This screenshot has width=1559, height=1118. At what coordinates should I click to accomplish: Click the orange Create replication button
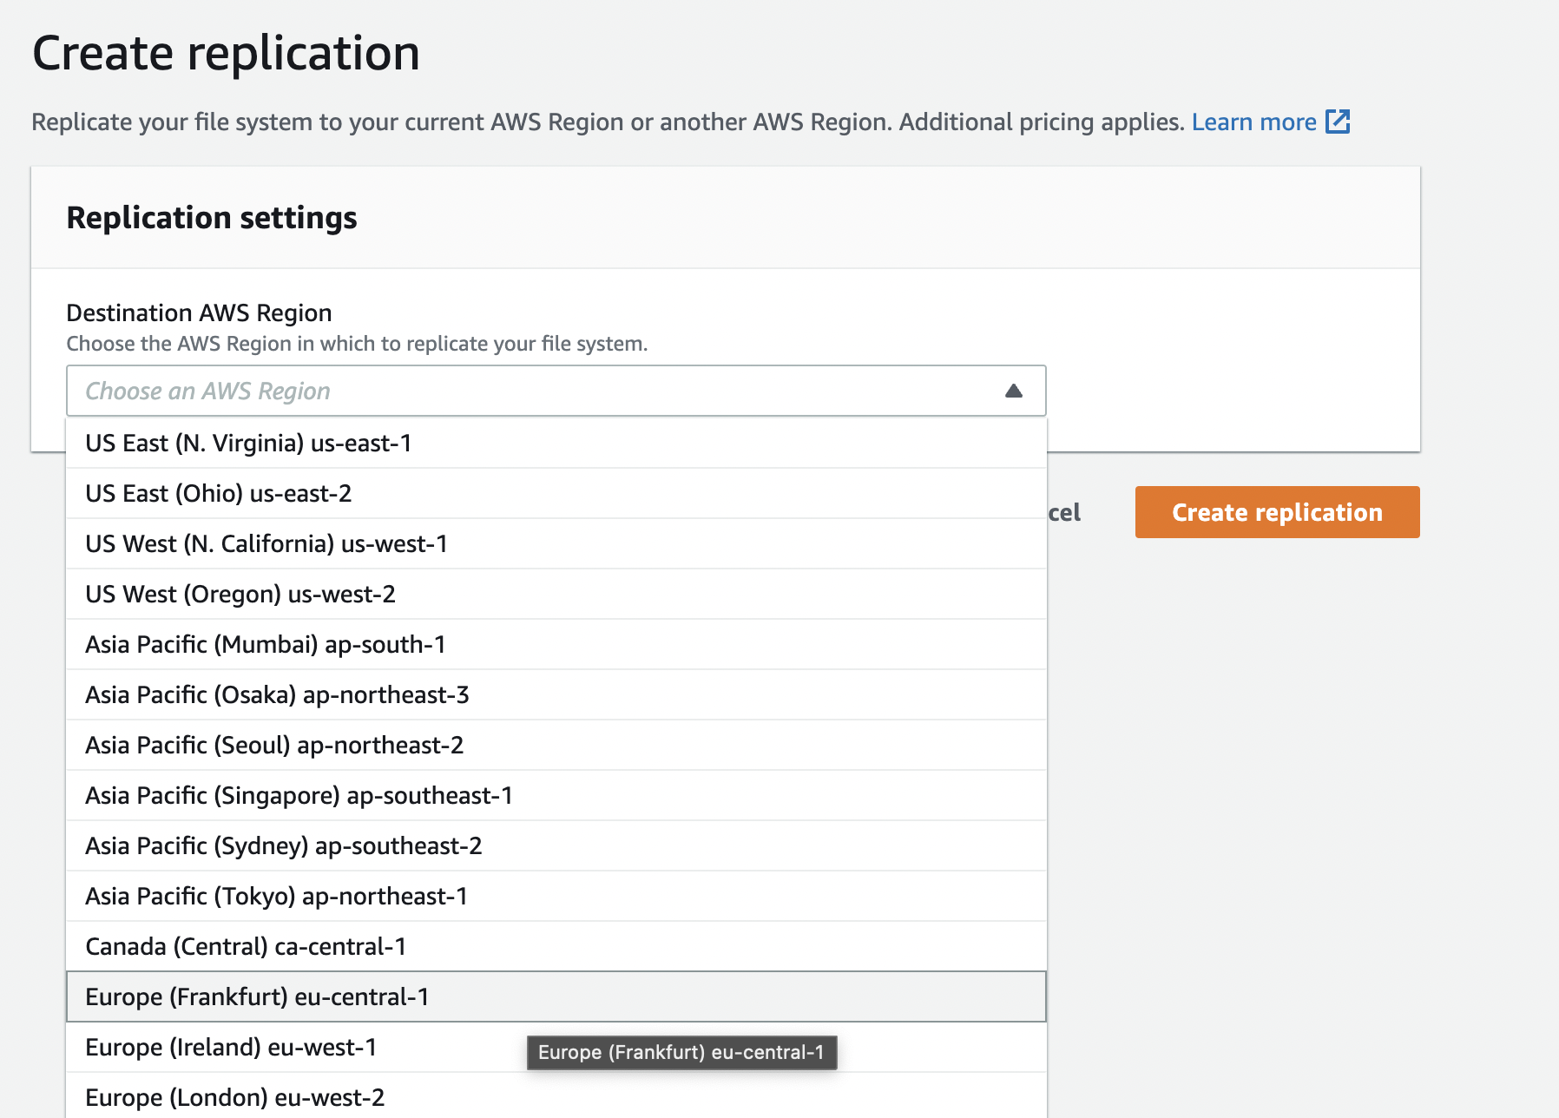1277,512
